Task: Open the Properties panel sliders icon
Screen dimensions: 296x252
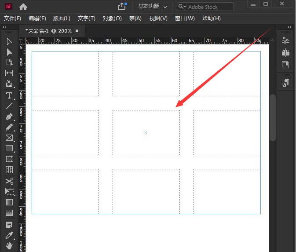Action: tap(285, 40)
